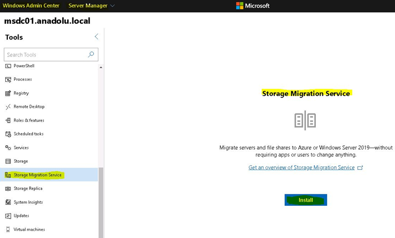Click the search magnifier icon
Viewport: 395px width, 238px height.
(91, 54)
